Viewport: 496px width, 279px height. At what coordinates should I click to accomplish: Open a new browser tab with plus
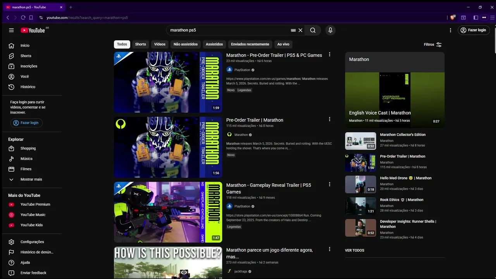(x=71, y=7)
